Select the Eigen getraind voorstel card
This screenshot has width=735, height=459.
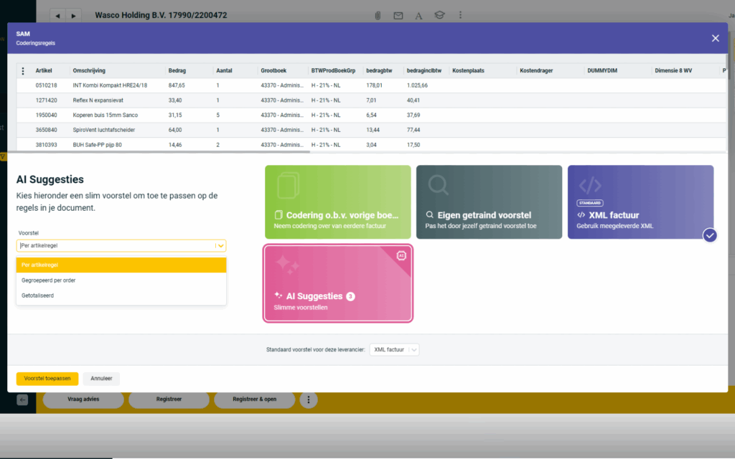[x=489, y=202]
